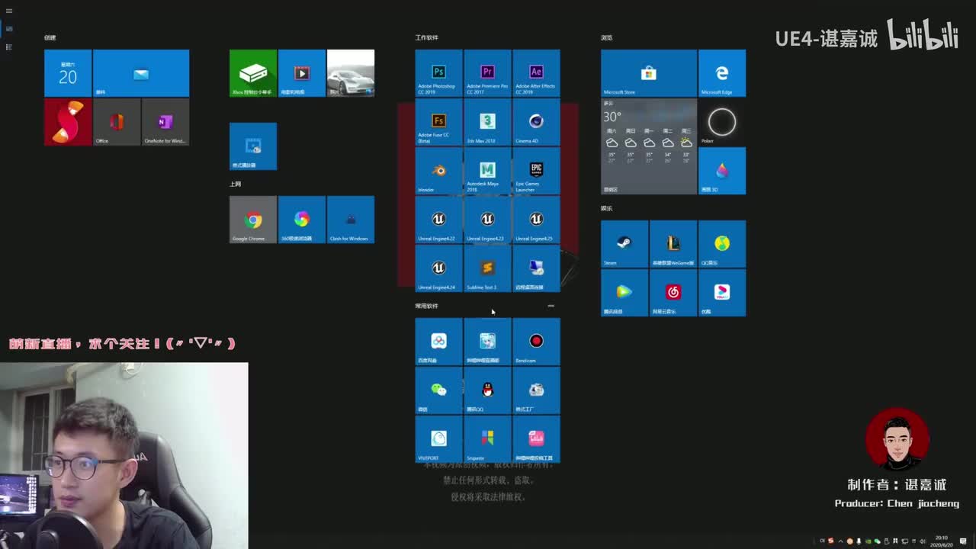Launch Microsoft Edge
Screen dimensions: 976x549
[722, 73]
